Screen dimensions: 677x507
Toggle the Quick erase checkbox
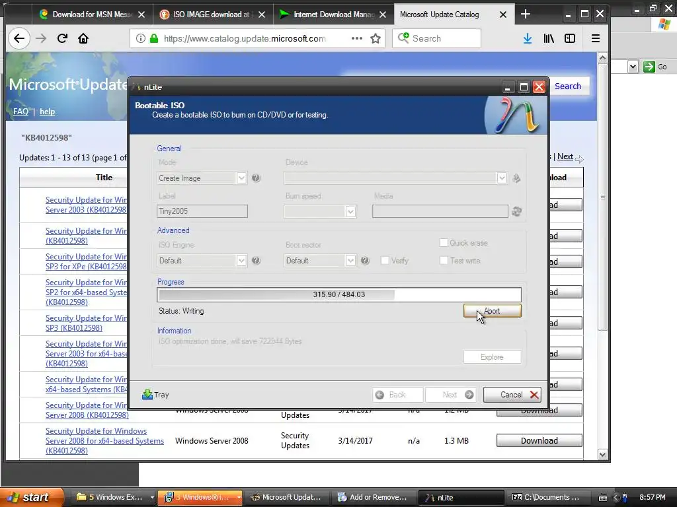point(444,243)
